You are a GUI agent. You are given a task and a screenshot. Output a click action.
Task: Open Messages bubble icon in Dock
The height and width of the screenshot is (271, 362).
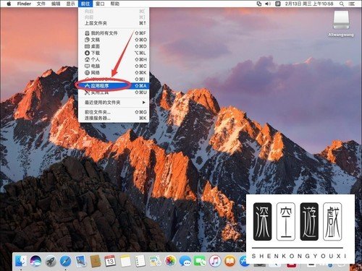point(185,262)
